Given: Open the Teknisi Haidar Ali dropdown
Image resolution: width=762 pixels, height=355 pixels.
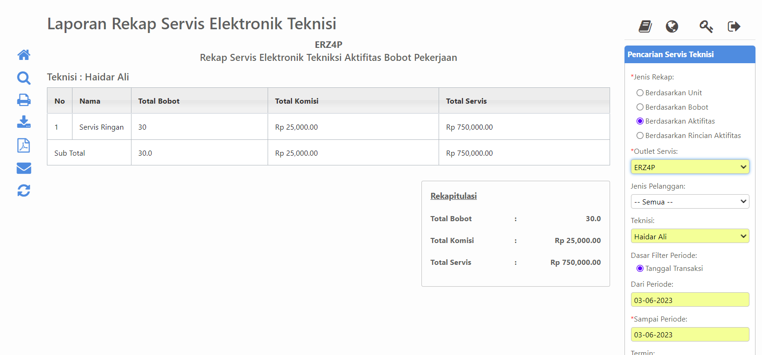Looking at the screenshot, I should (690, 236).
